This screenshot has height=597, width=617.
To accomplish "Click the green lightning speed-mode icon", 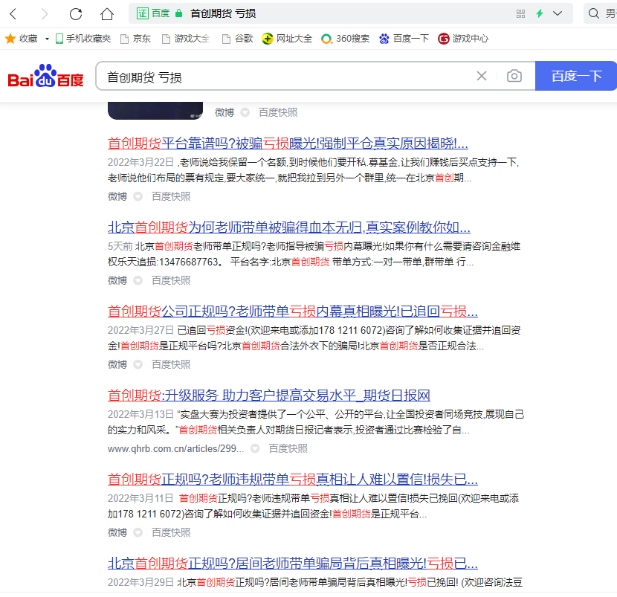I will 540,13.
